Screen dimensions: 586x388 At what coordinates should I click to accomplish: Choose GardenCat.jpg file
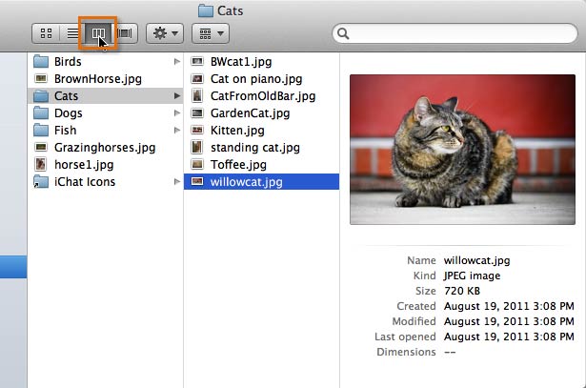pyautogui.click(x=250, y=113)
